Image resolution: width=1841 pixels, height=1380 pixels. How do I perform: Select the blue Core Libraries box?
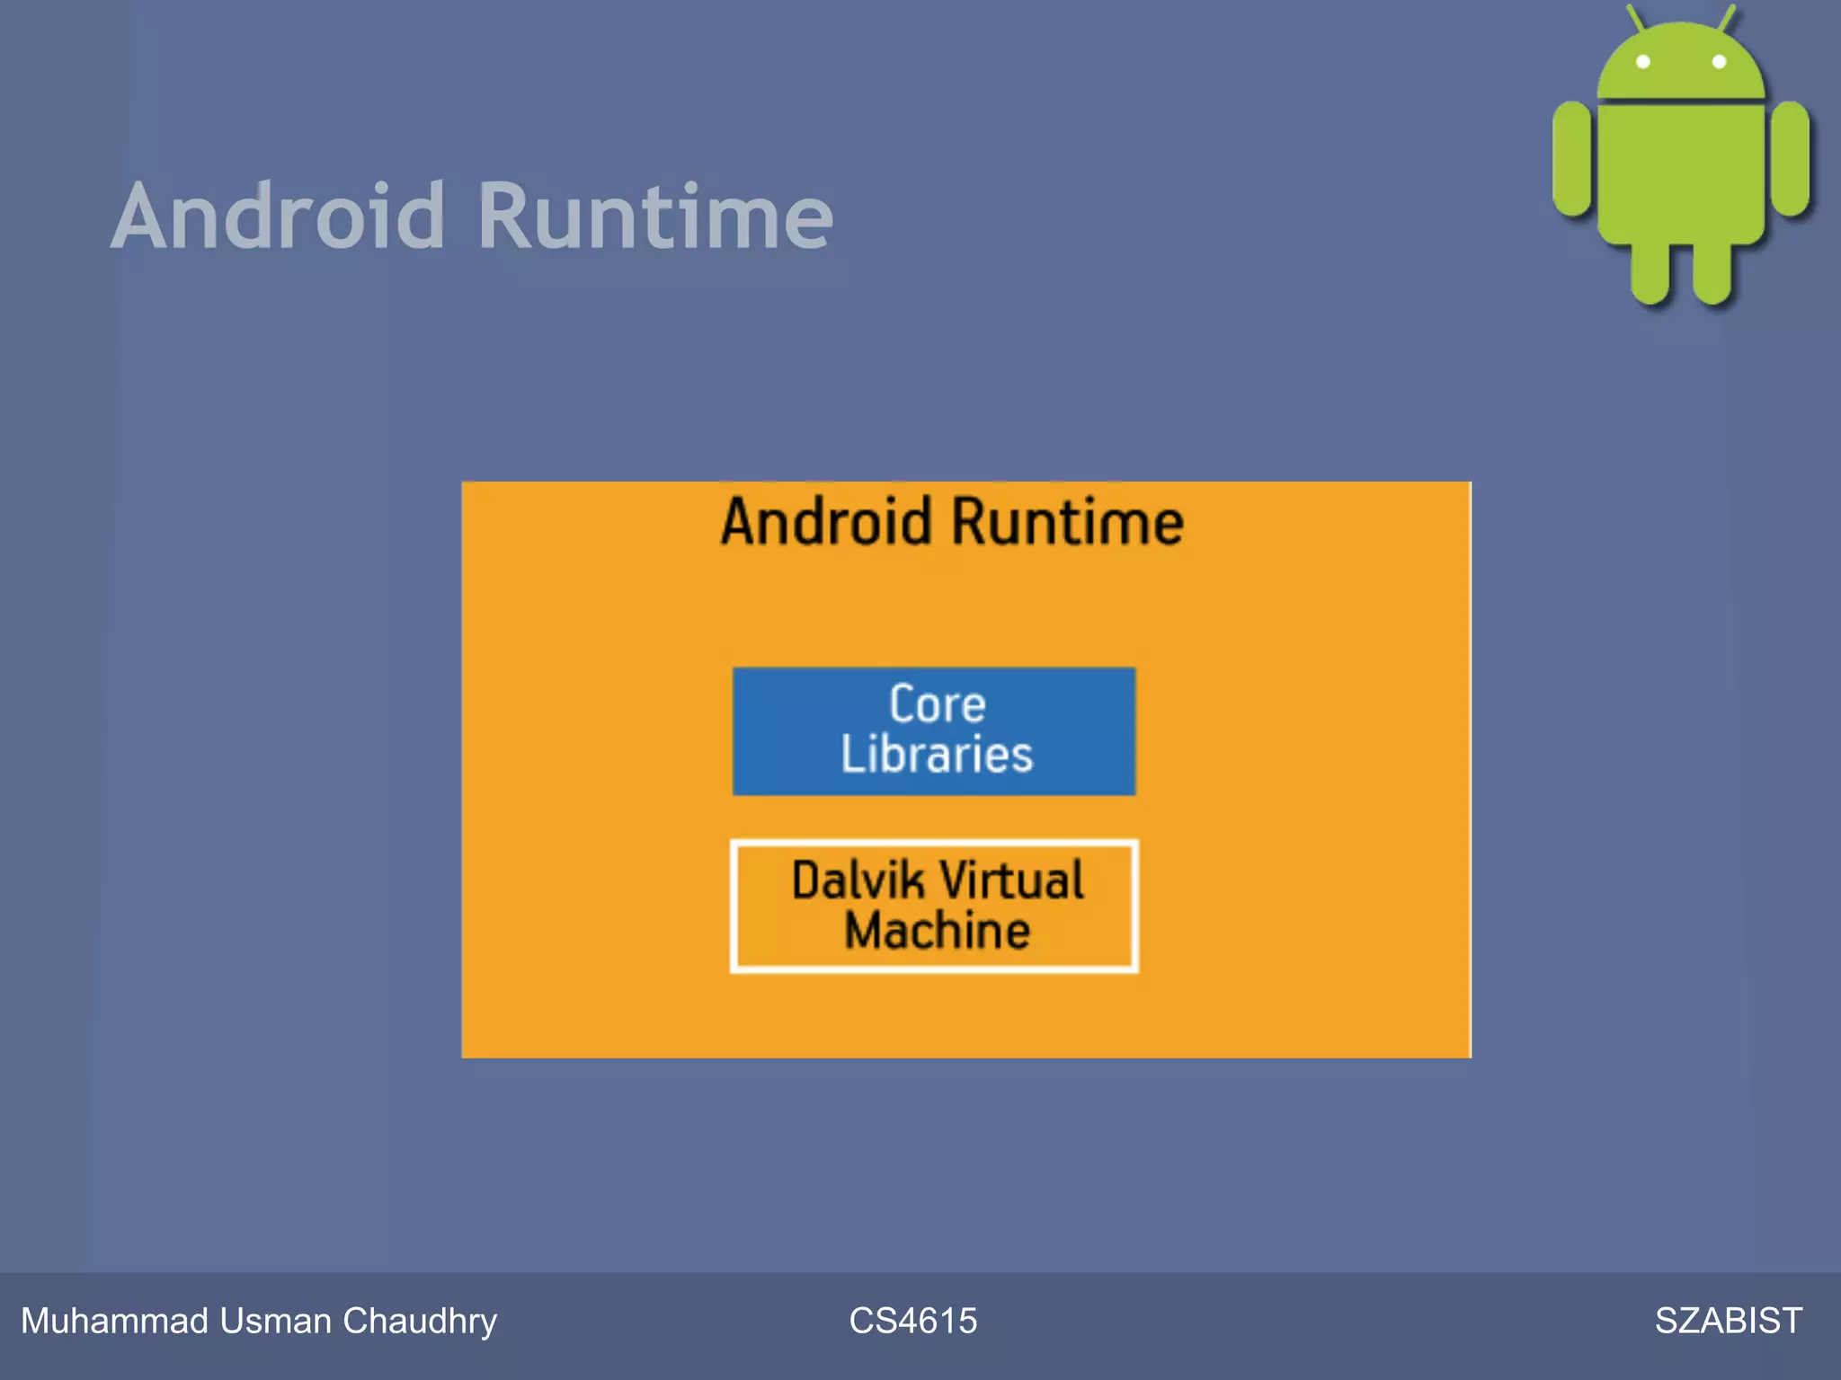(934, 730)
